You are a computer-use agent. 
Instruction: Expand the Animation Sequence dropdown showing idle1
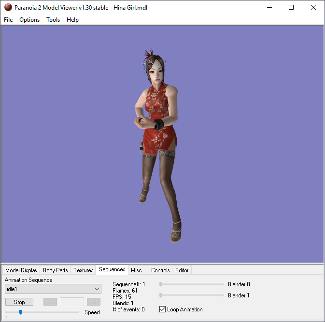click(53, 289)
